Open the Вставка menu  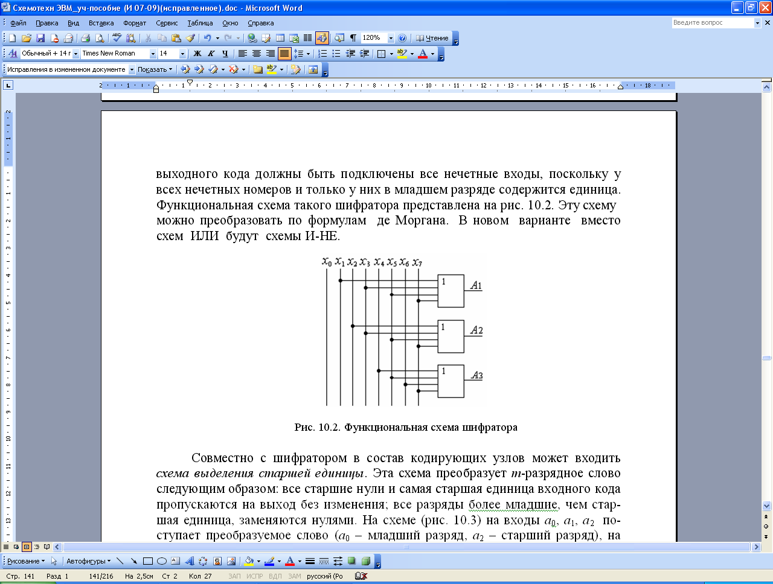[x=101, y=23]
